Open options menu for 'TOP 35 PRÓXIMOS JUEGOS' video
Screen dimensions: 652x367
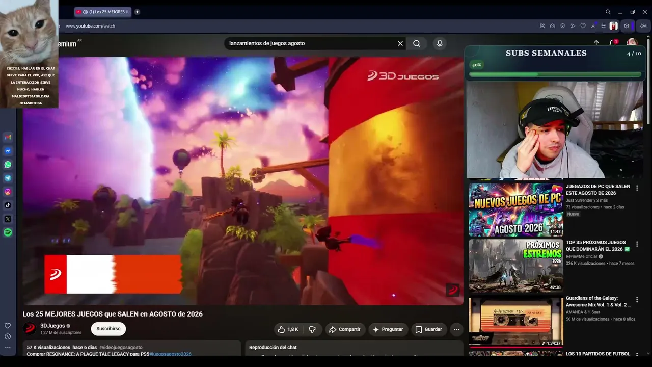637,244
